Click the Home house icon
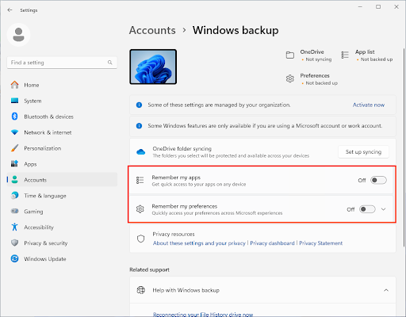Viewport: 406px width, 317px height. [15, 85]
